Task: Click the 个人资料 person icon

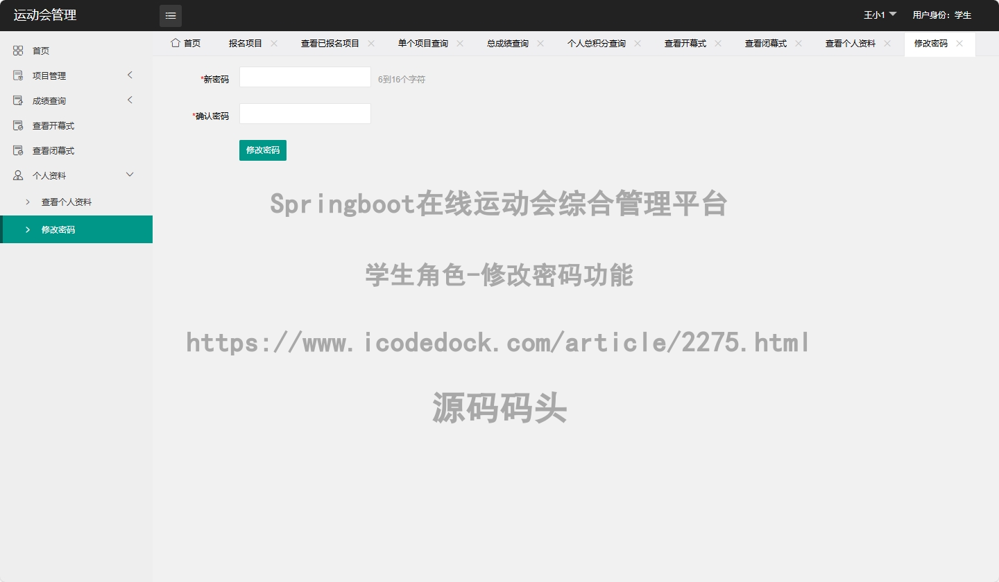Action: 18,175
